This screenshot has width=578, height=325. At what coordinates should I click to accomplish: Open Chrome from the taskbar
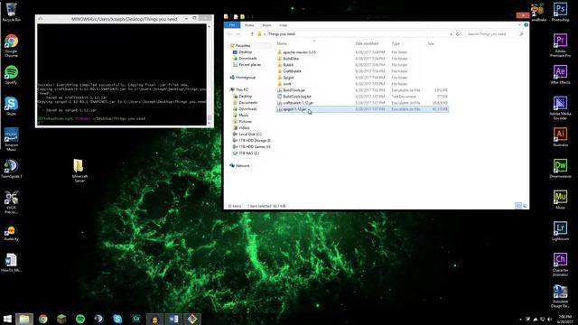[43, 319]
